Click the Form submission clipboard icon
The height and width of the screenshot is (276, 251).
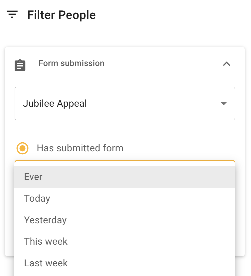(x=20, y=65)
